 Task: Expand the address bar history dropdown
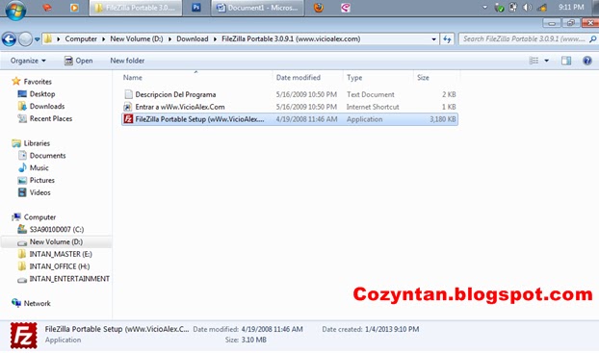click(x=433, y=38)
